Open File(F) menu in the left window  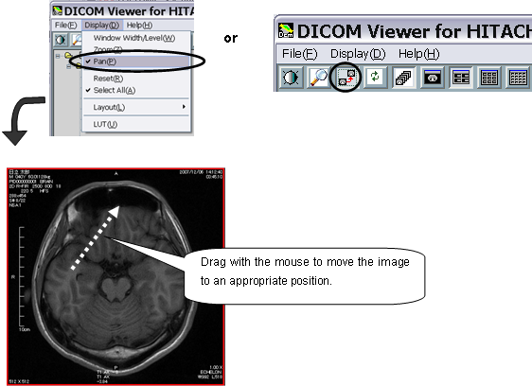tap(66, 26)
